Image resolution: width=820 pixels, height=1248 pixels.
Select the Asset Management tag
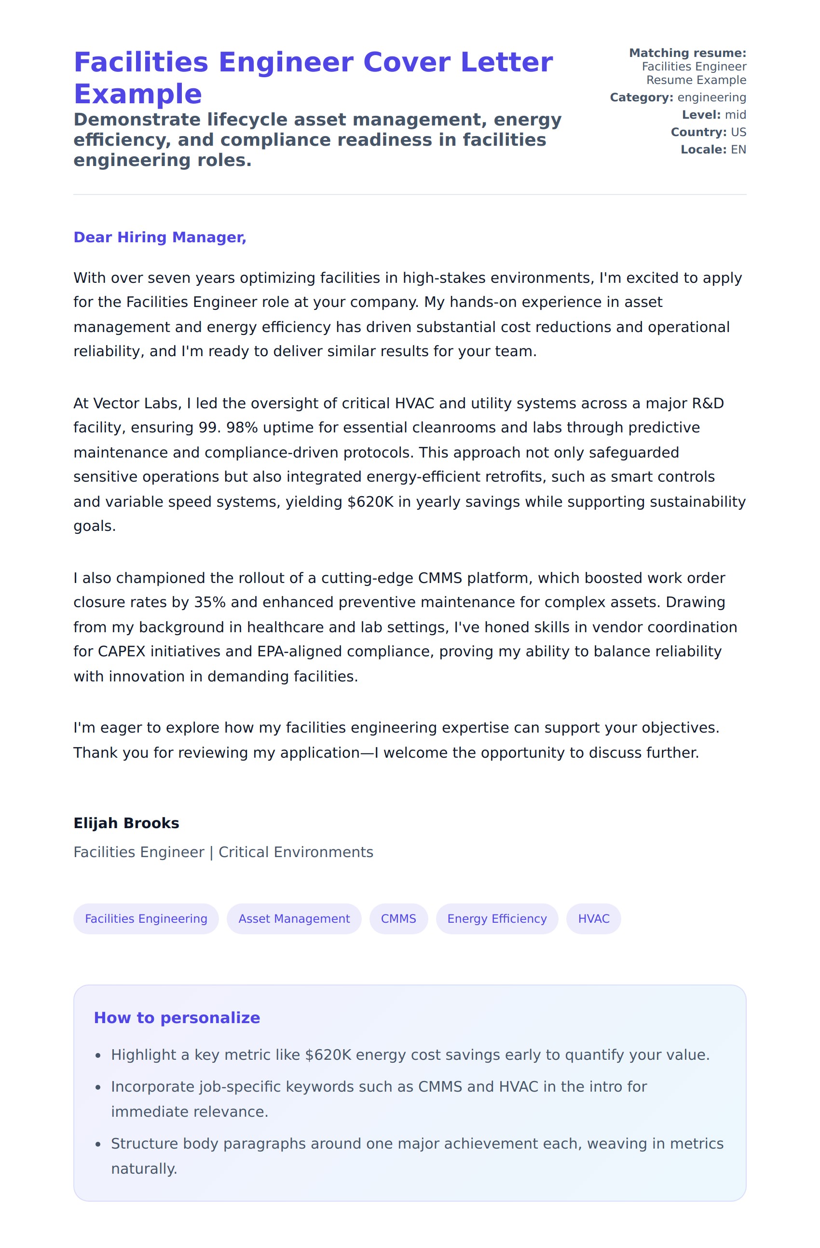[294, 919]
